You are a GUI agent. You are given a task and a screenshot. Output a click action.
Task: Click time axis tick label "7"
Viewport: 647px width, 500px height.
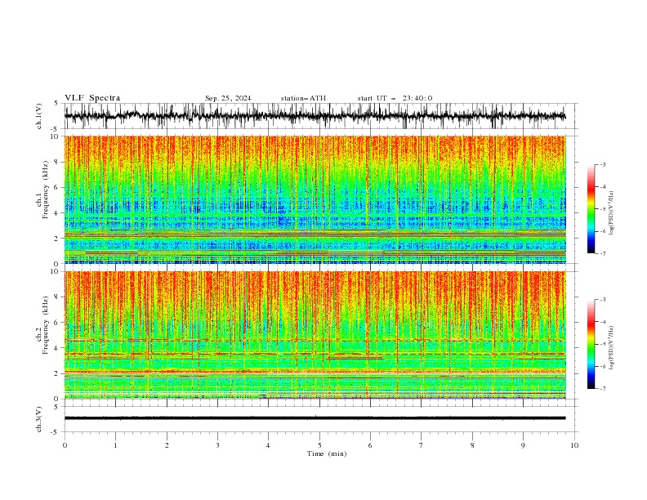422,445
